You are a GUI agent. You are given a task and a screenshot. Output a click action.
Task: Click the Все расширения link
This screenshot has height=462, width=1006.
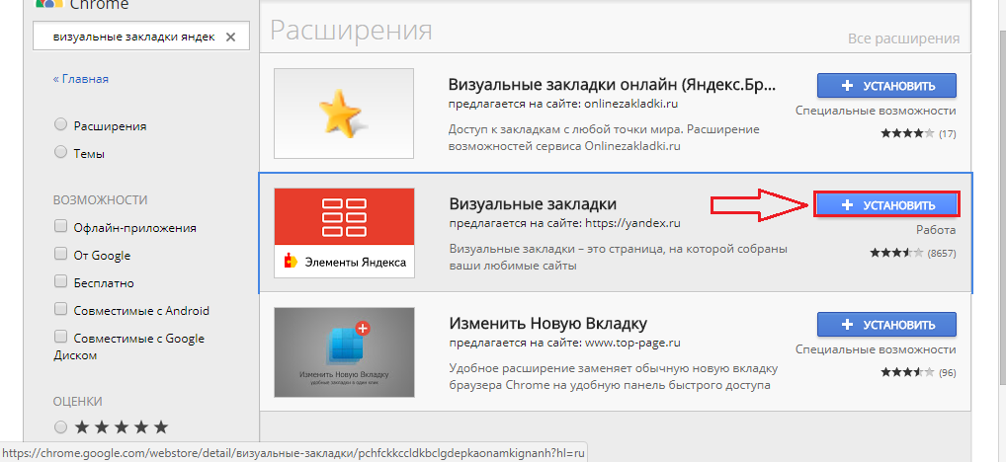(903, 39)
